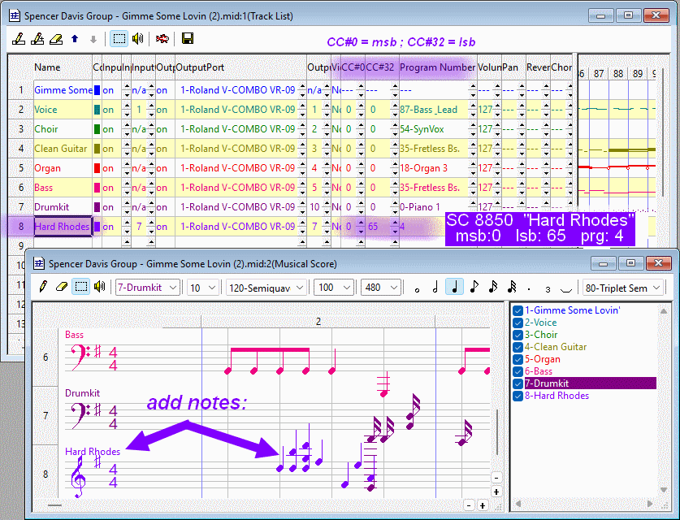680x520 pixels.
Task: Move track up with blue arrow
Action: (x=75, y=39)
